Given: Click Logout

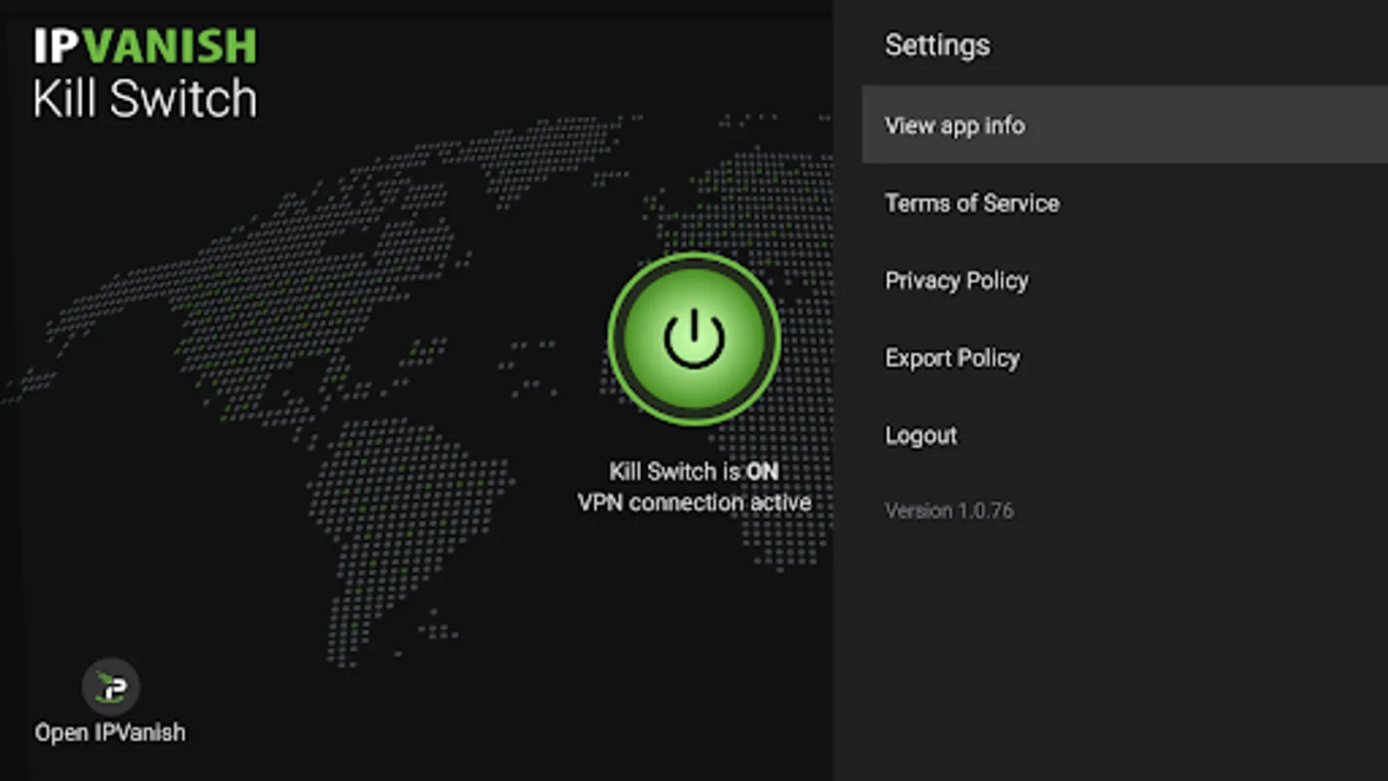Looking at the screenshot, I should [x=920, y=435].
